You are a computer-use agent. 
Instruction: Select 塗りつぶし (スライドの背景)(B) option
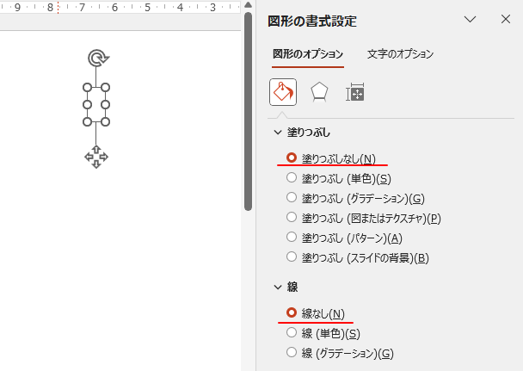[x=358, y=257]
